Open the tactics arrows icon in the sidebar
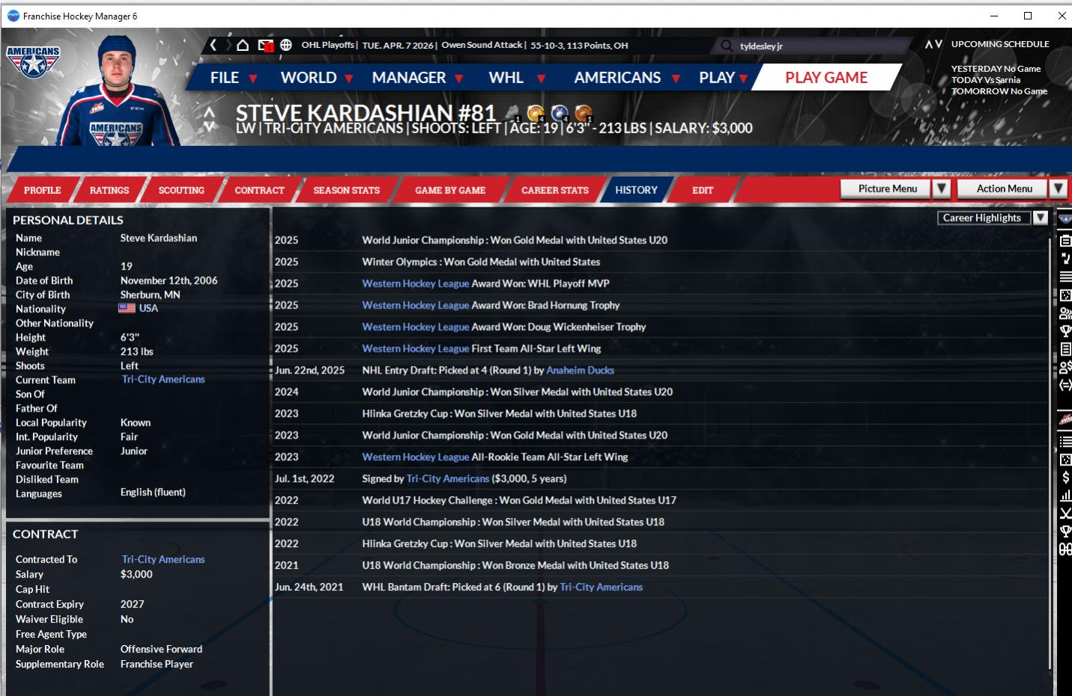This screenshot has width=1072, height=696. 1065,258
